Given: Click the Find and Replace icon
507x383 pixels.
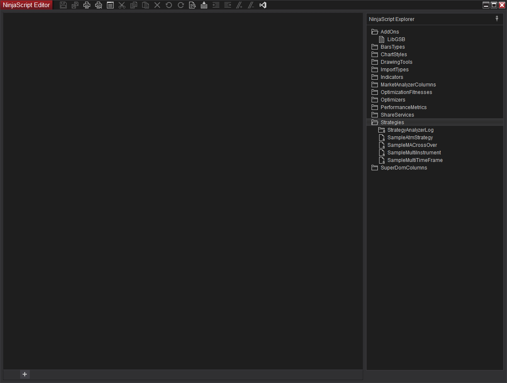Looking at the screenshot, I should pyautogui.click(x=192, y=5).
